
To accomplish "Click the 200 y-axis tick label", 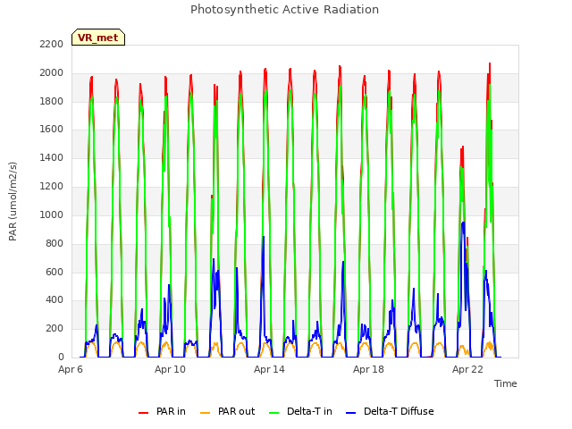I will [55, 328].
